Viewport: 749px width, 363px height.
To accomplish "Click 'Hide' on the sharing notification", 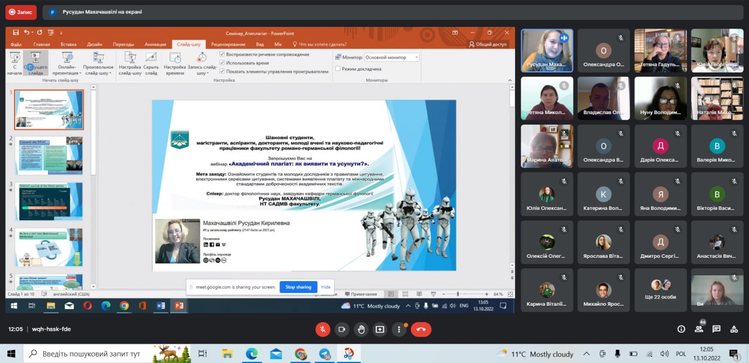I will [326, 287].
